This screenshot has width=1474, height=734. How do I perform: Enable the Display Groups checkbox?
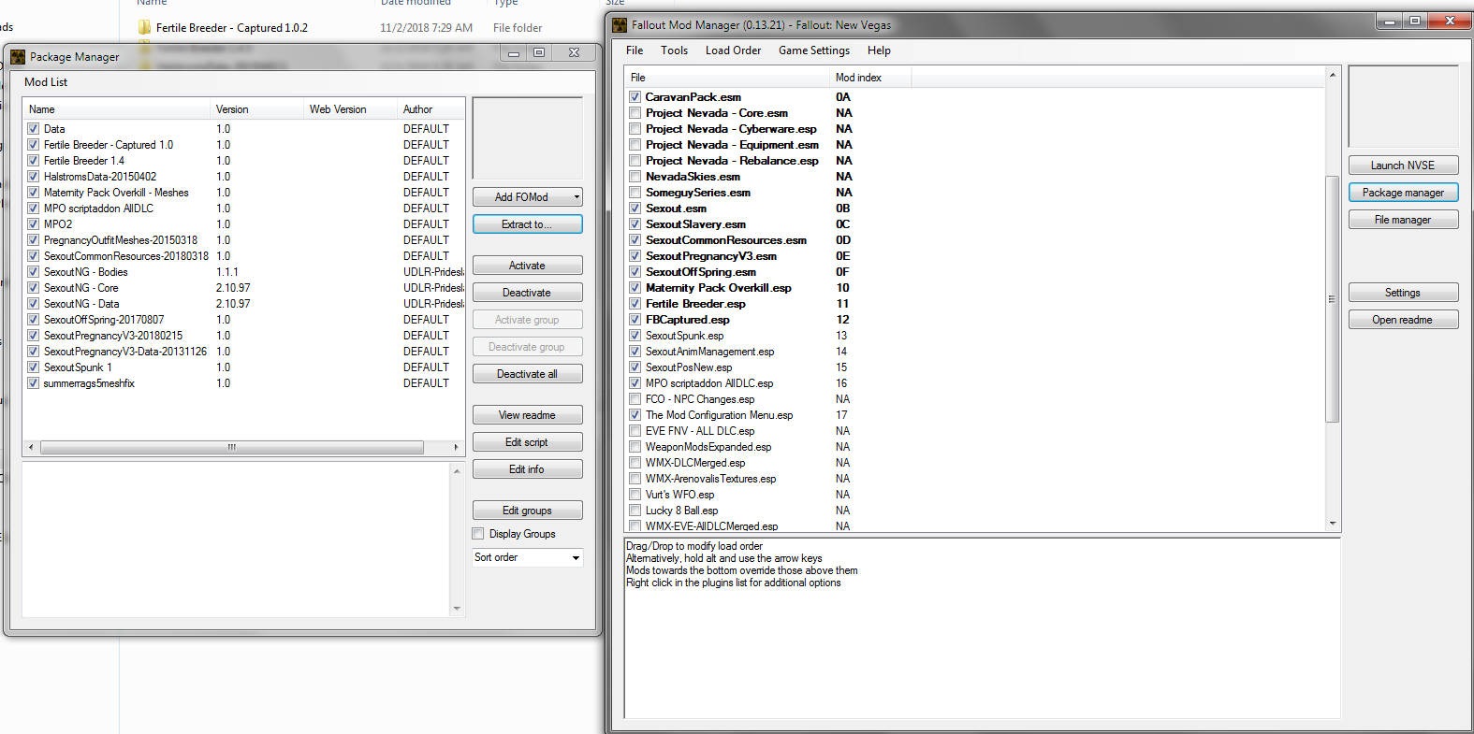pyautogui.click(x=478, y=534)
